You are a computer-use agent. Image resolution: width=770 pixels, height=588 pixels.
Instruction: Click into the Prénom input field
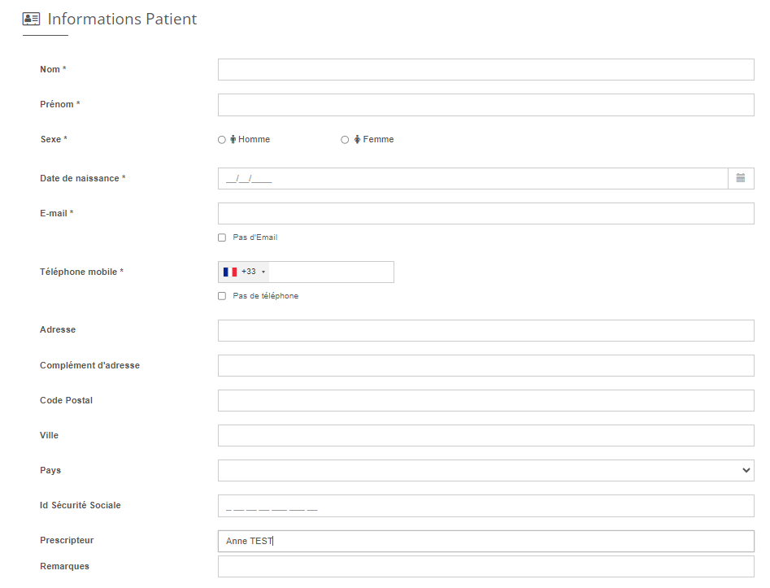[x=486, y=105]
